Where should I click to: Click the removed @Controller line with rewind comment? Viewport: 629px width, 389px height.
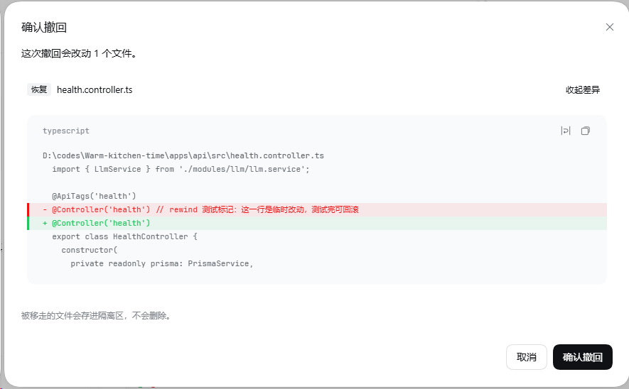tap(317, 209)
